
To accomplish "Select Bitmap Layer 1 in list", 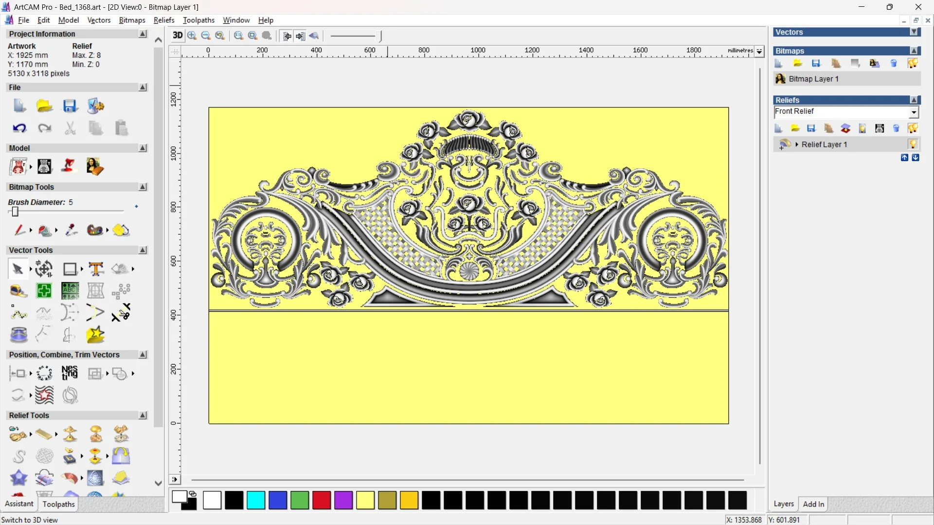I will point(813,79).
